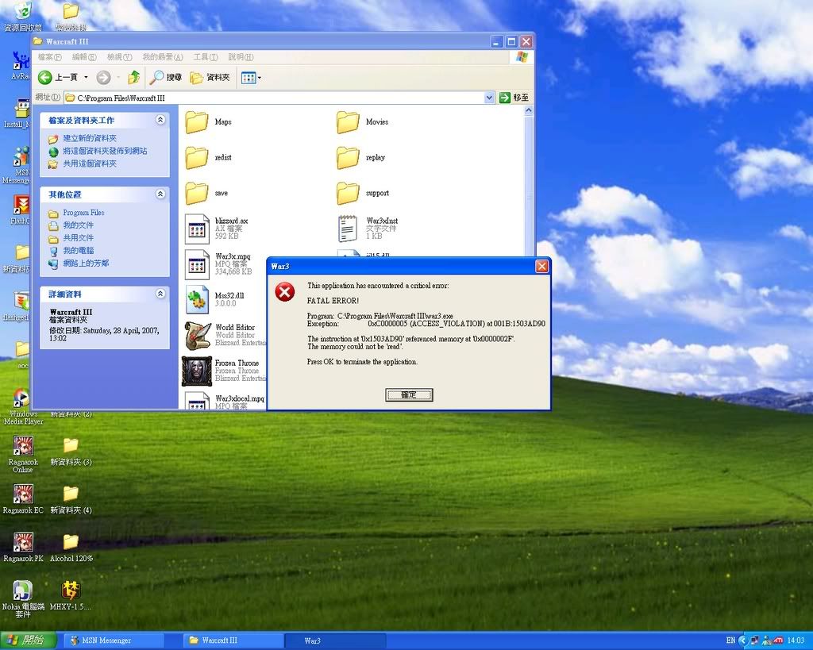Toggle the Folders (資料夾) pane button
Image resolution: width=813 pixels, height=650 pixels.
click(x=210, y=77)
